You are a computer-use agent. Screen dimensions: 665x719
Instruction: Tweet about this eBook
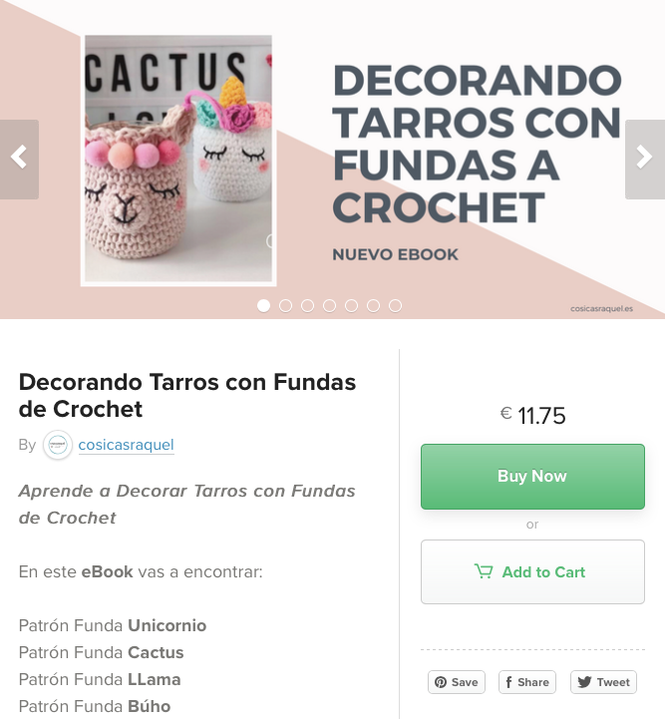pyautogui.click(x=603, y=682)
